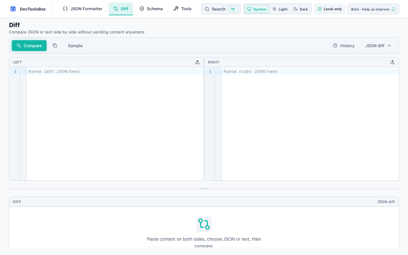
Task: Switch to Dark theme
Action: [x=301, y=9]
